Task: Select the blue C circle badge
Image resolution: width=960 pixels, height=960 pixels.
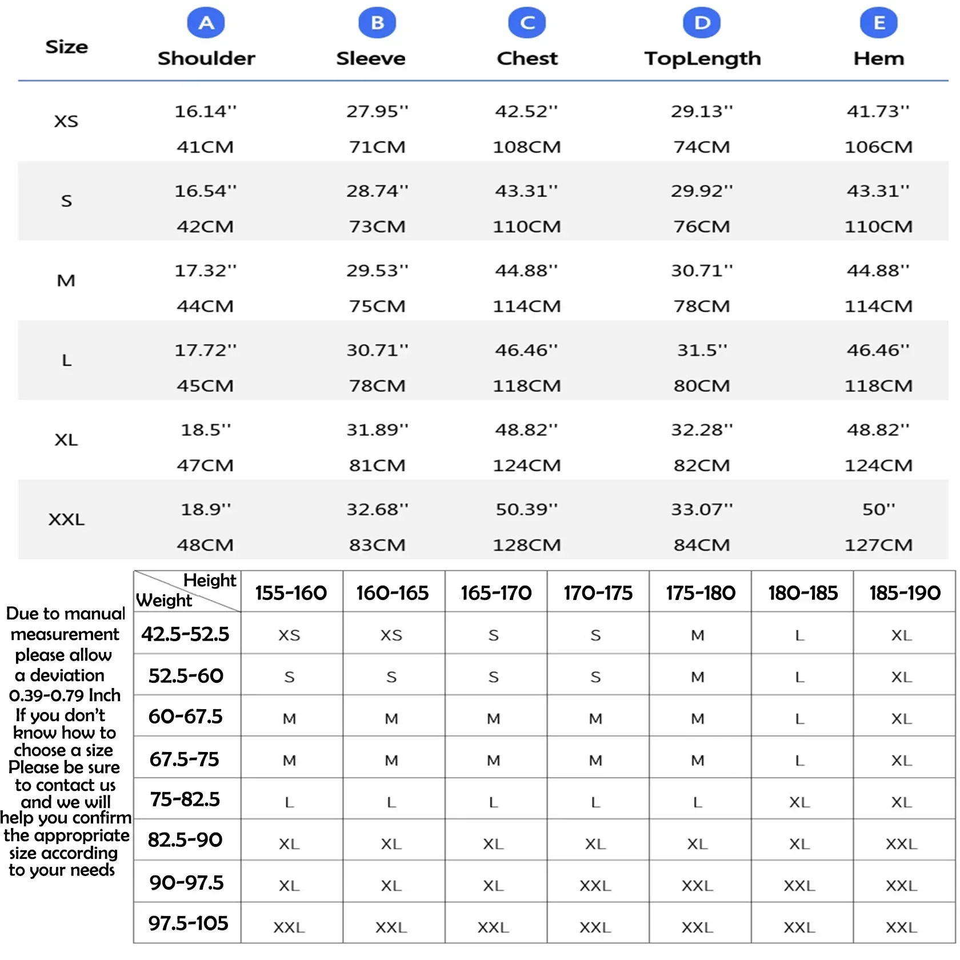Action: pyautogui.click(x=527, y=23)
